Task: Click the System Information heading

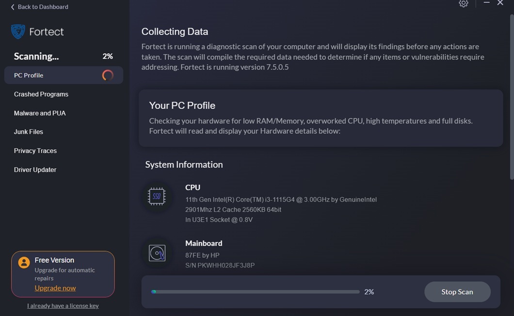Action: 184,165
